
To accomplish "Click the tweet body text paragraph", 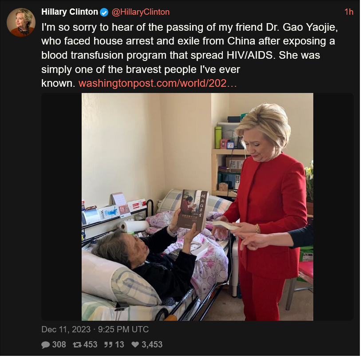I will click(x=189, y=55).
